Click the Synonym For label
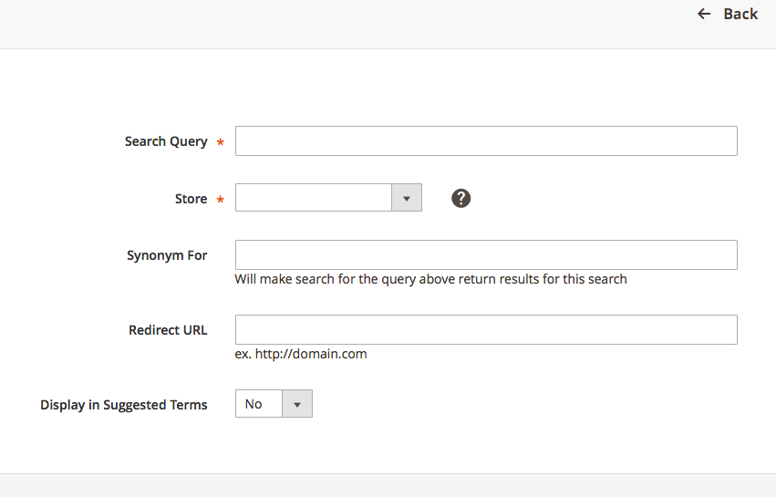 point(167,255)
